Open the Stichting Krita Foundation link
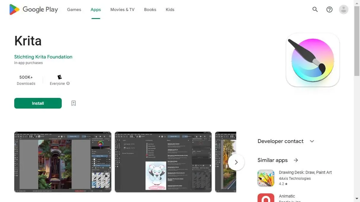 pyautogui.click(x=43, y=57)
